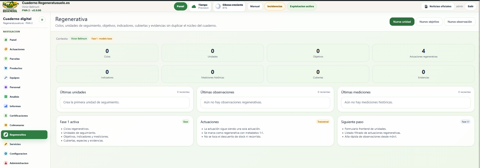Image resolution: width=480 pixels, height=168 pixels.
Task: Click Siguiente paso heading
Action: pyautogui.click(x=352, y=122)
